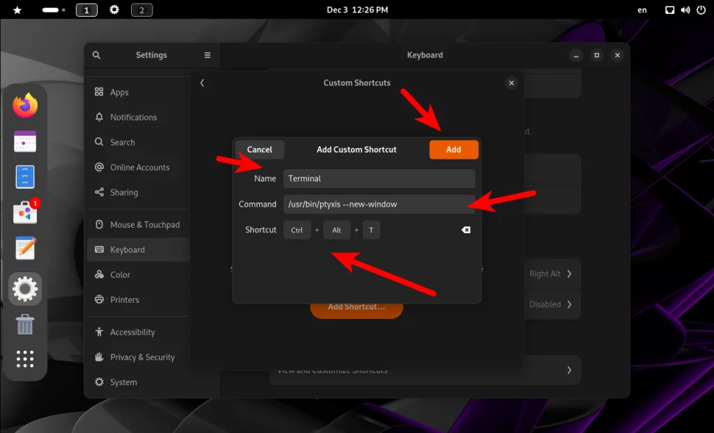
Task: Click the Settings gear in the dock
Action: 25,289
